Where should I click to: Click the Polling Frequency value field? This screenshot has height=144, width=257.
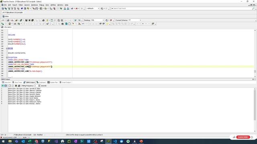tap(36, 86)
